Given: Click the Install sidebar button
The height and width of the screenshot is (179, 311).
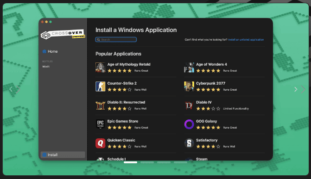Looking at the screenshot, I should pos(63,154).
